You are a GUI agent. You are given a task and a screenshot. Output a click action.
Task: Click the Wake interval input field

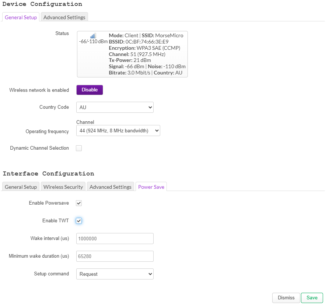tap(115, 239)
